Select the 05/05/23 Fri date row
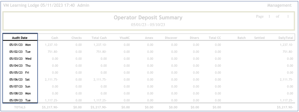The height and width of the screenshot is (112, 299). [20, 72]
